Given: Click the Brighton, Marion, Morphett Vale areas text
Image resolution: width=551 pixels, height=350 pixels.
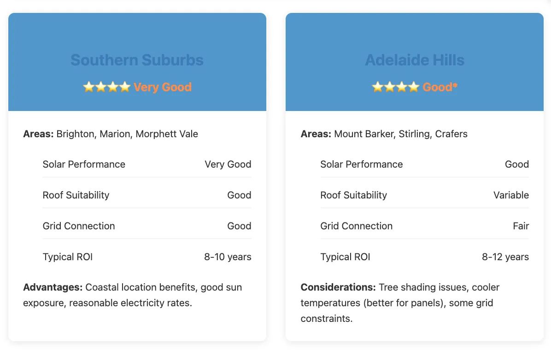Looking at the screenshot, I should click(127, 134).
